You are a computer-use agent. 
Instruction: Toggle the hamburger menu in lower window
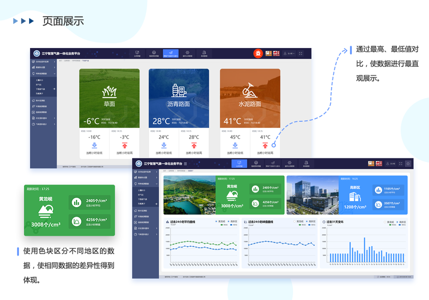(x=185, y=163)
